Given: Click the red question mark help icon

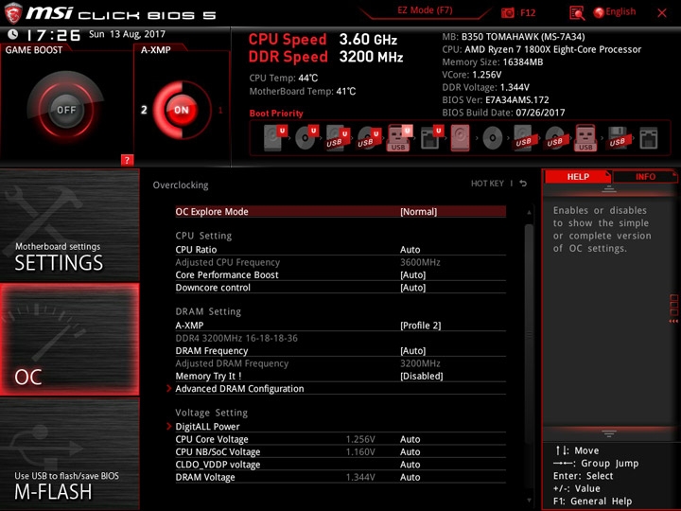Looking at the screenshot, I should pos(127,160).
